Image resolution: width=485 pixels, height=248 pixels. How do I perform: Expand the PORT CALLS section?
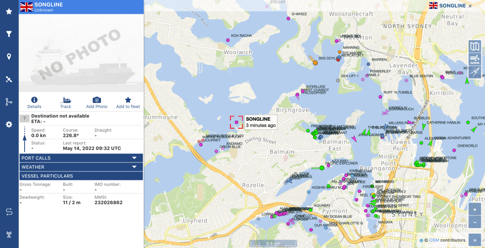[x=81, y=158]
